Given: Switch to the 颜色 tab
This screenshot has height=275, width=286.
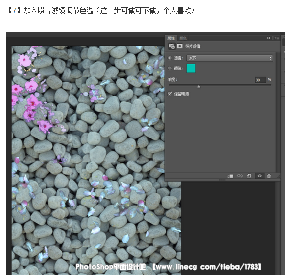Looking at the screenshot, I should pyautogui.click(x=183, y=38).
